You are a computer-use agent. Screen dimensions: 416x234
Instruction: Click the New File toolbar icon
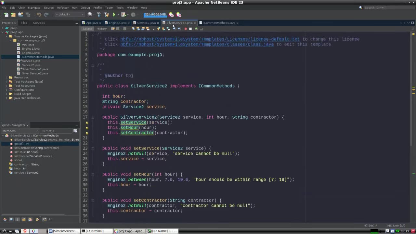pyautogui.click(x=6, y=15)
